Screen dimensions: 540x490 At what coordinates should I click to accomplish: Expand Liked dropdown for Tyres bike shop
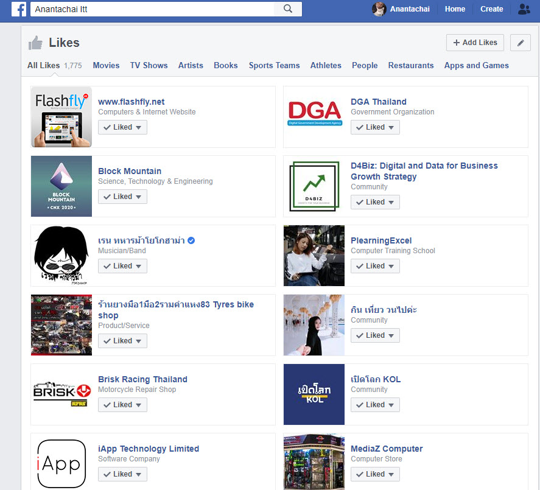[x=122, y=341]
